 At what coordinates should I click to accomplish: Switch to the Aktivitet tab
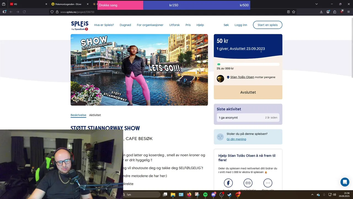point(95,115)
